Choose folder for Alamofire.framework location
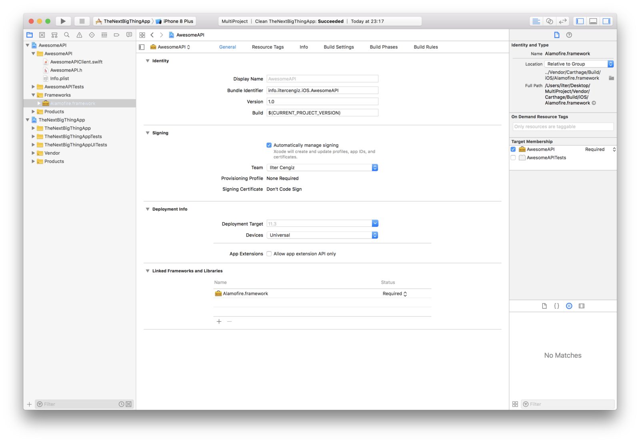640x443 pixels. point(611,78)
